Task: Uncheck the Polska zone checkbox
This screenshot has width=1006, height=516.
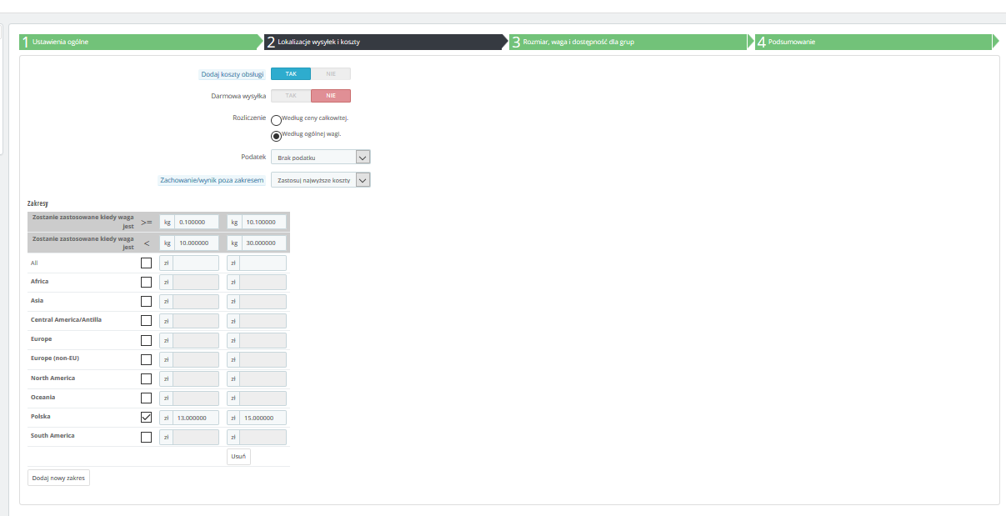Action: (x=147, y=418)
